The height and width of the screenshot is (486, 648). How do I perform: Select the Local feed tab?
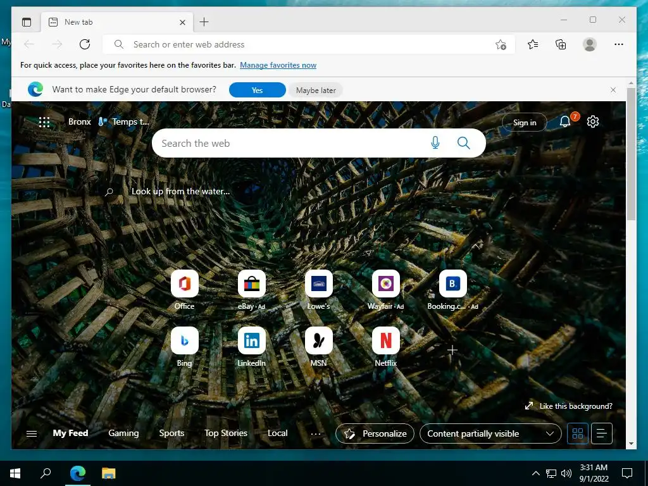click(277, 433)
